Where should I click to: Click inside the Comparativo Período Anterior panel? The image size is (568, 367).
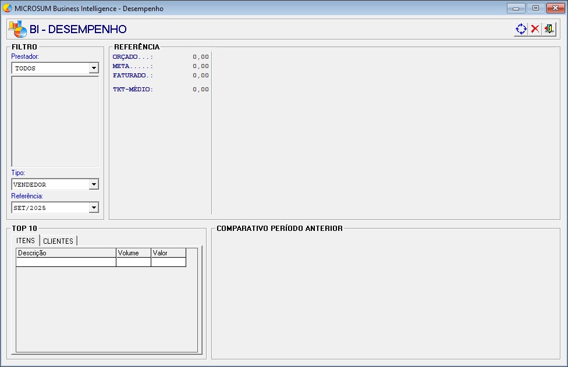[x=385, y=295]
